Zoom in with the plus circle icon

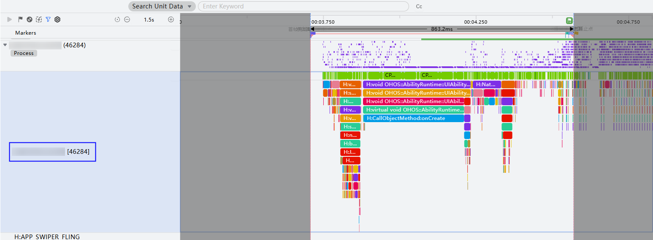(171, 19)
